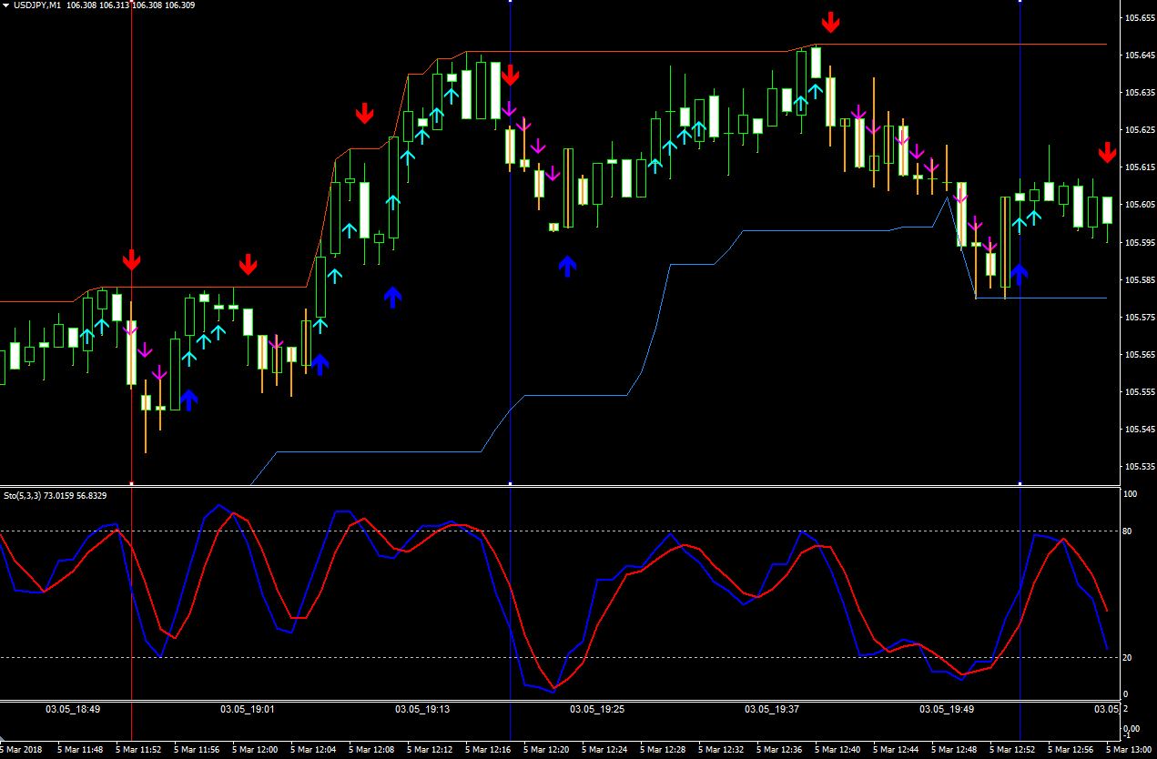Select the red down arrow at the far right edge

[x=1107, y=152]
